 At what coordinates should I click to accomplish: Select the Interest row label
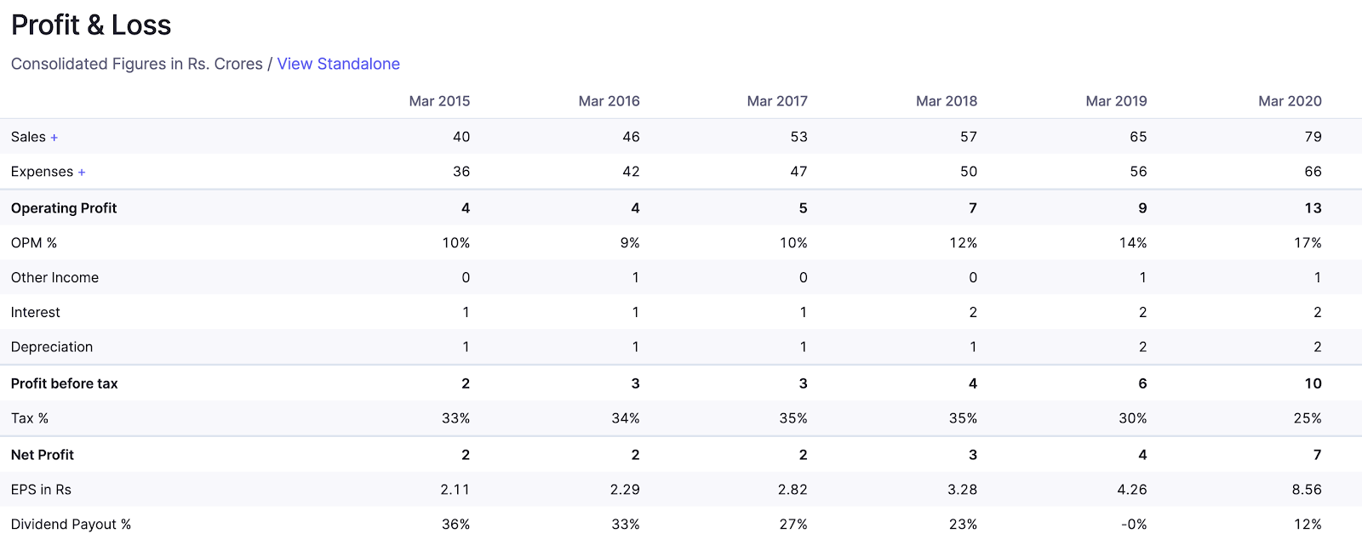(36, 313)
